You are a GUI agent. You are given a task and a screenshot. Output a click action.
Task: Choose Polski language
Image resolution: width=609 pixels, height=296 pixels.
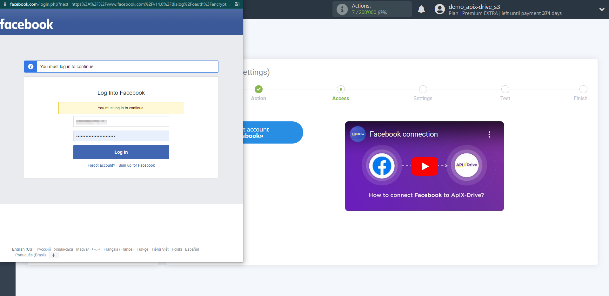coord(177,249)
